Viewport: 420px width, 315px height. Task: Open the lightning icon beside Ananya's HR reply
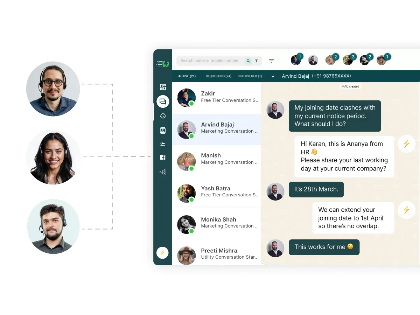coord(406,144)
